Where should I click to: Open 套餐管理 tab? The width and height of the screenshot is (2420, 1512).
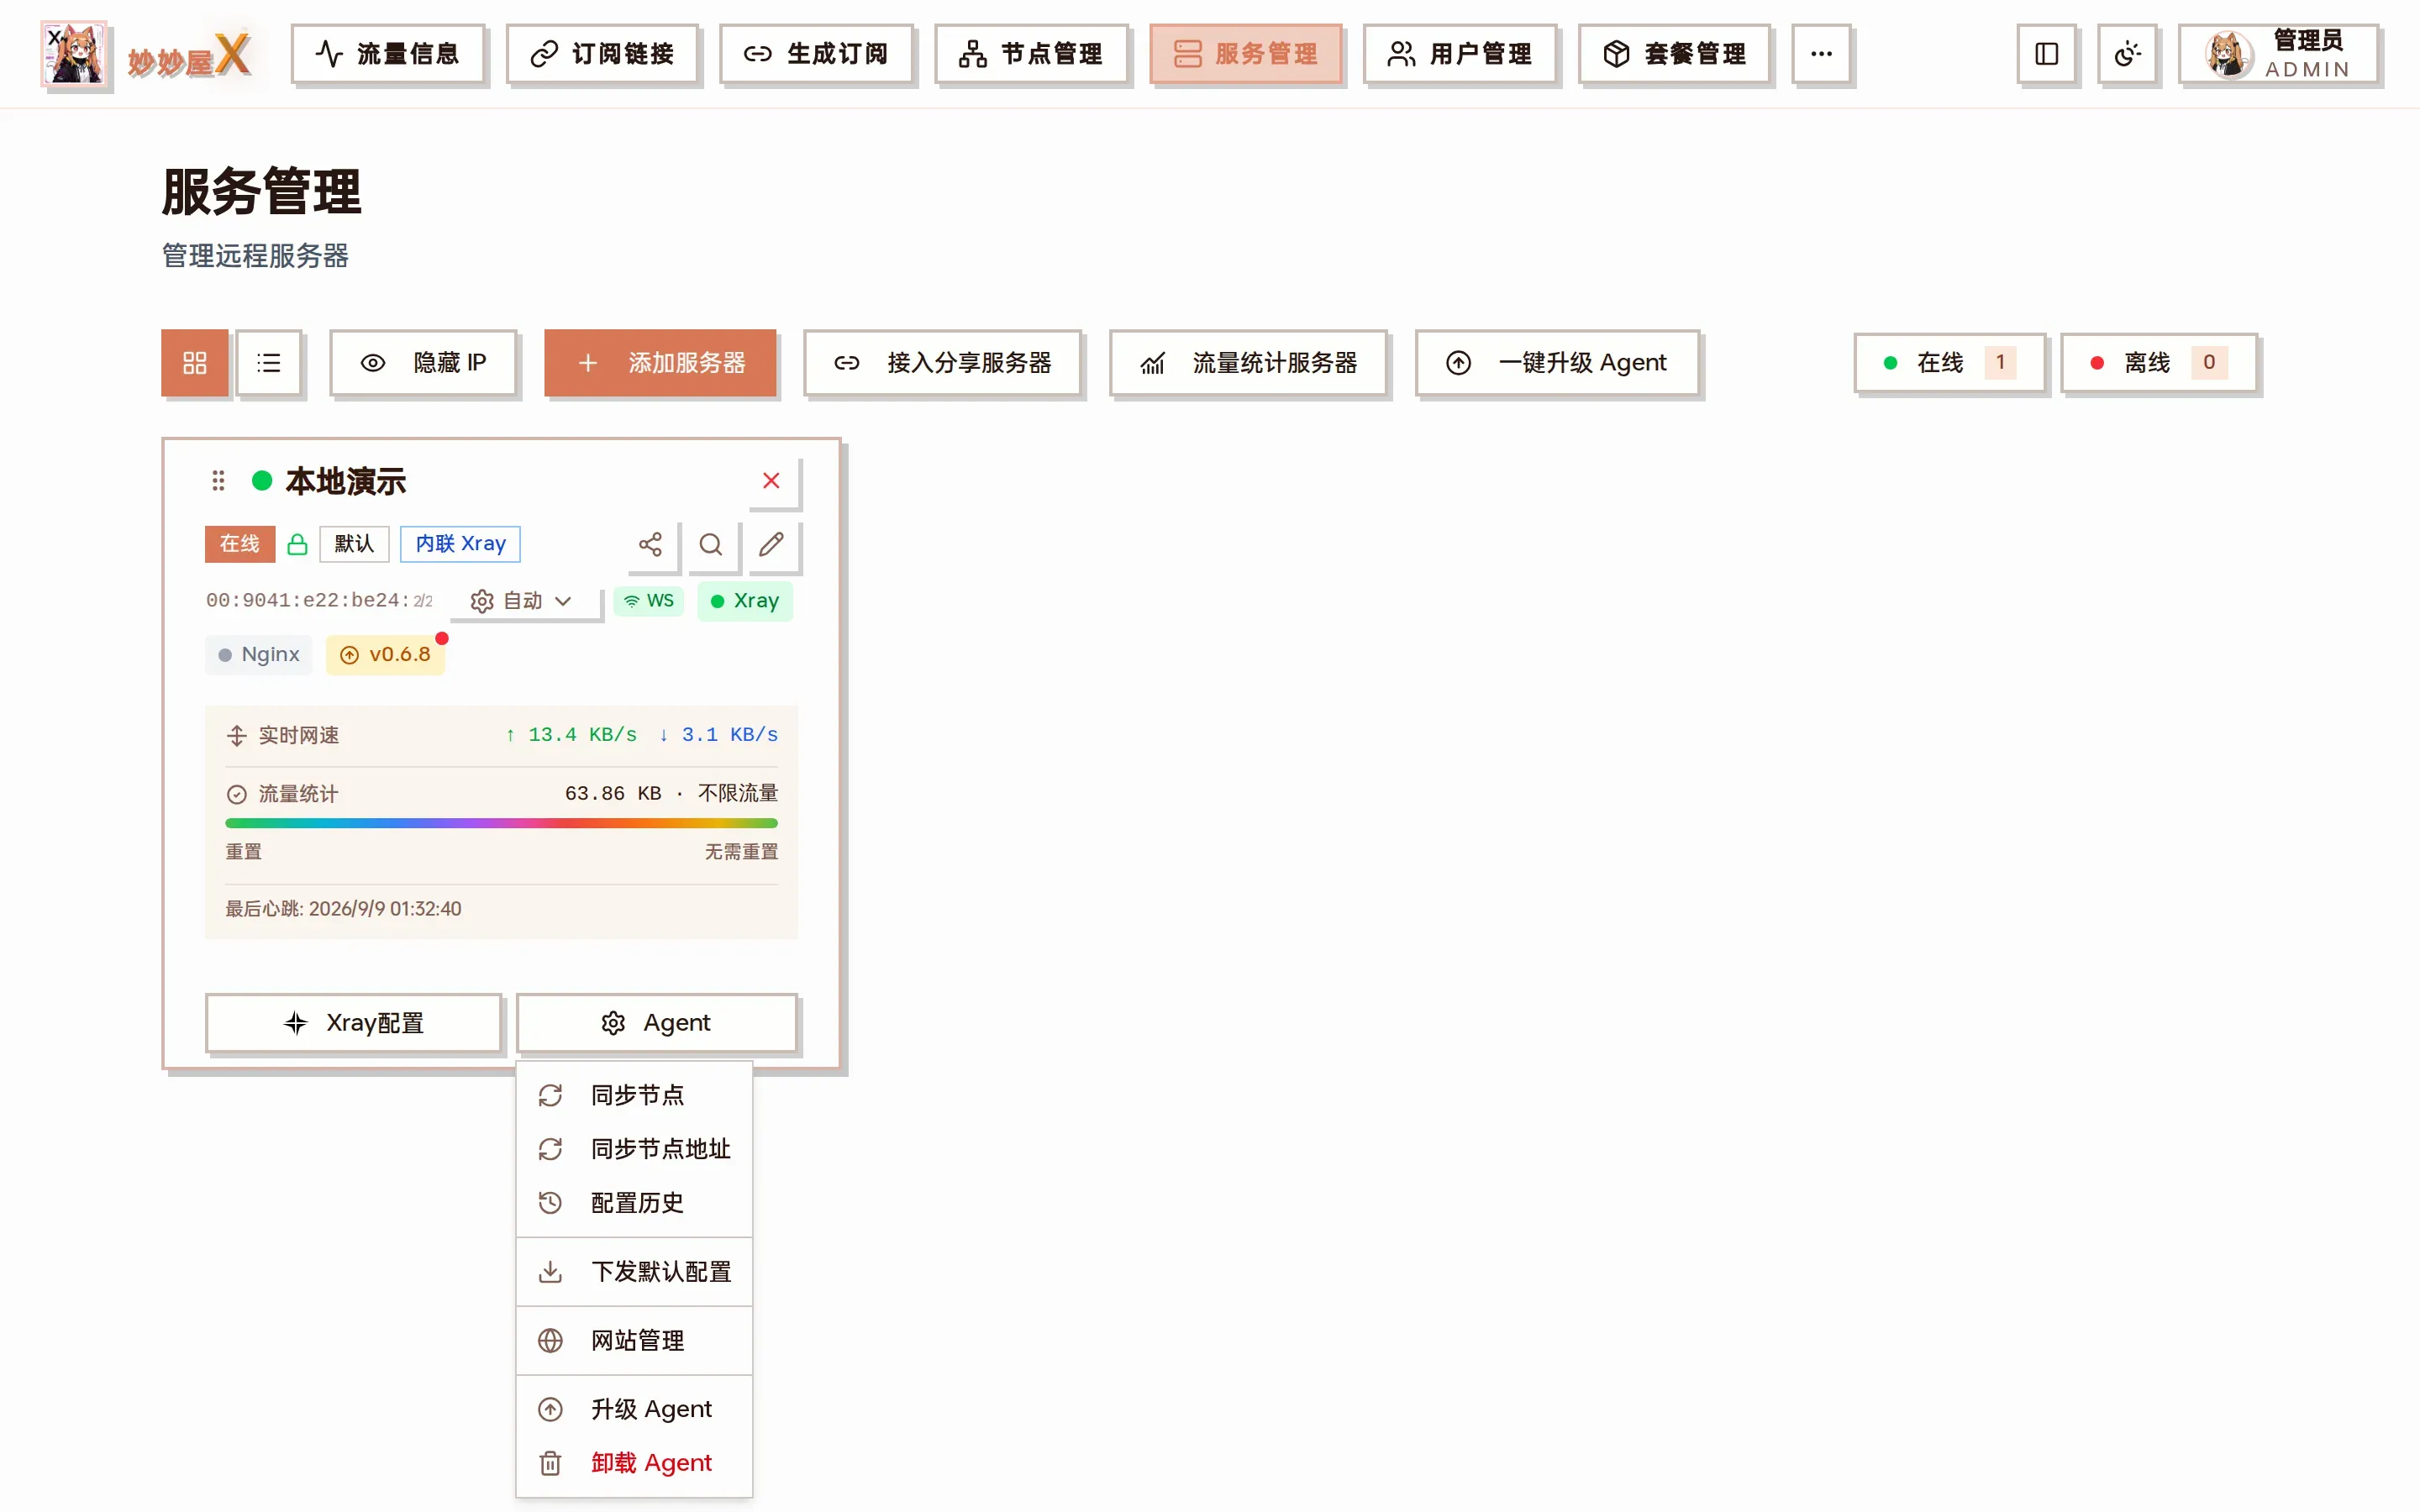[1674, 54]
